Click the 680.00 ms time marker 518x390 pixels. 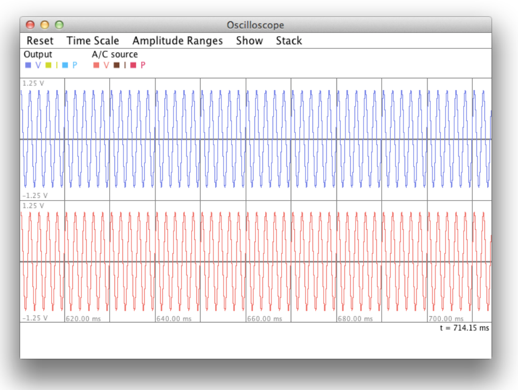pos(355,319)
